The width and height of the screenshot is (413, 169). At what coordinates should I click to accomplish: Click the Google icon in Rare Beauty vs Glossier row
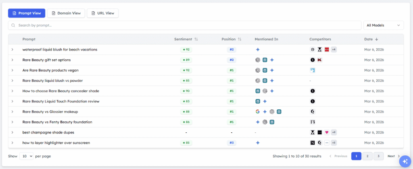point(258,112)
